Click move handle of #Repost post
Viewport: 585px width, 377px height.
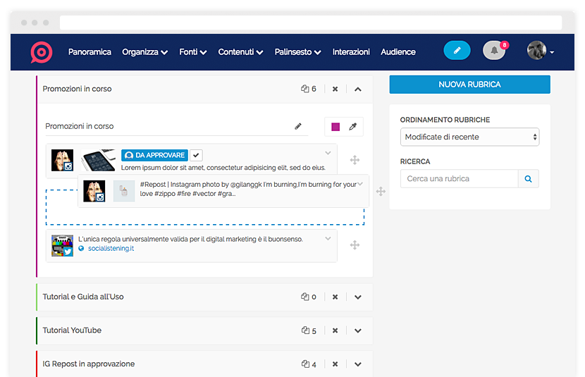coord(381,191)
